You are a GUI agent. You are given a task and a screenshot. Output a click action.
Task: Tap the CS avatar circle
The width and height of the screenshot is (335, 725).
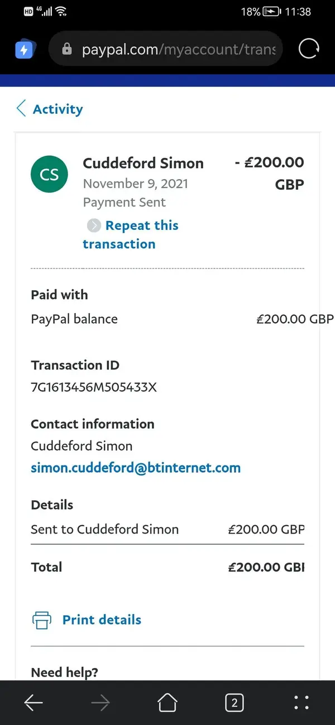pyautogui.click(x=49, y=174)
